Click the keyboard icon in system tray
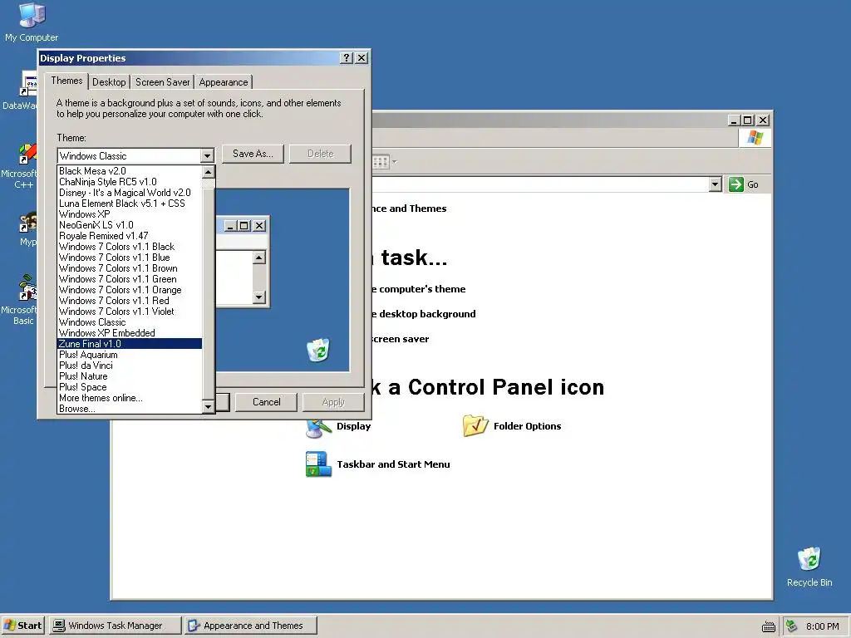851x638 pixels. point(769,626)
